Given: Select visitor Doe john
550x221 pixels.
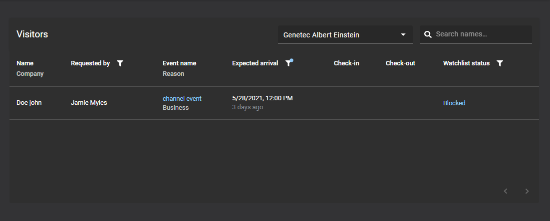Looking at the screenshot, I should [x=29, y=103].
